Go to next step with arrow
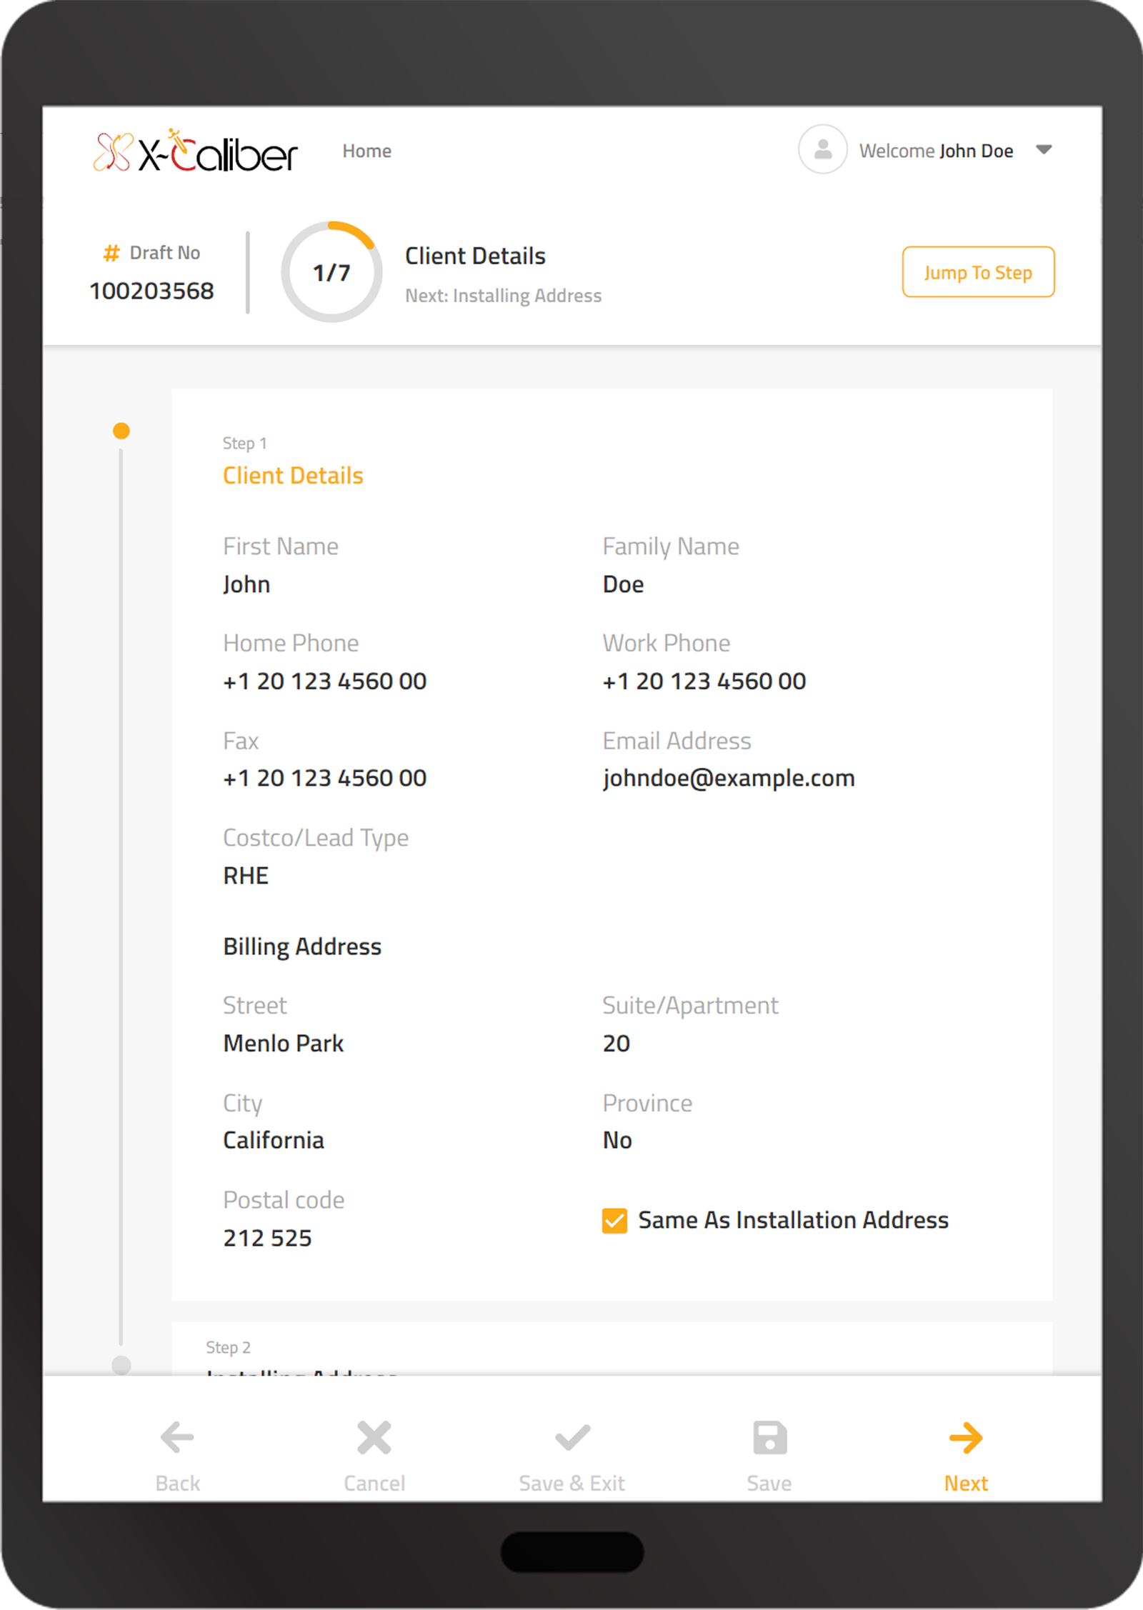The height and width of the screenshot is (1610, 1143). pyautogui.click(x=966, y=1437)
